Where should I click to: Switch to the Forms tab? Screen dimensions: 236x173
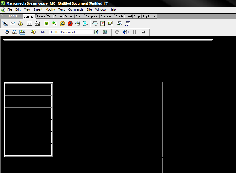click(80, 16)
